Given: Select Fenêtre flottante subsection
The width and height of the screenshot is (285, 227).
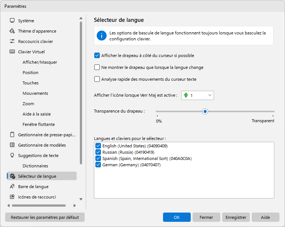Looking at the screenshot, I should (38, 124).
